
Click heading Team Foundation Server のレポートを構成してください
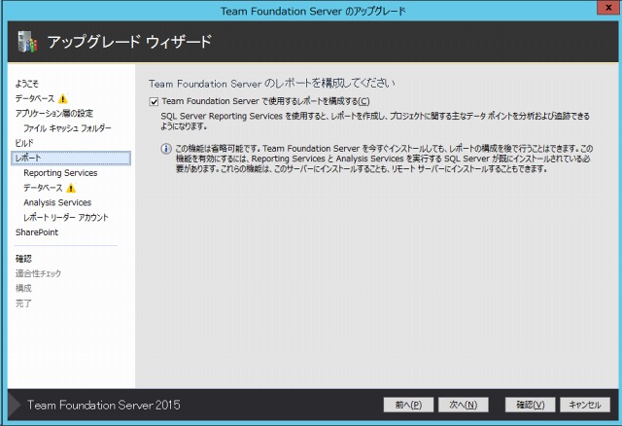tap(272, 84)
